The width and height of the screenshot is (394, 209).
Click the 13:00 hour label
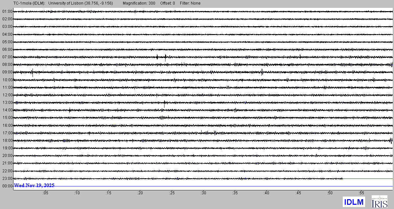tap(7, 103)
